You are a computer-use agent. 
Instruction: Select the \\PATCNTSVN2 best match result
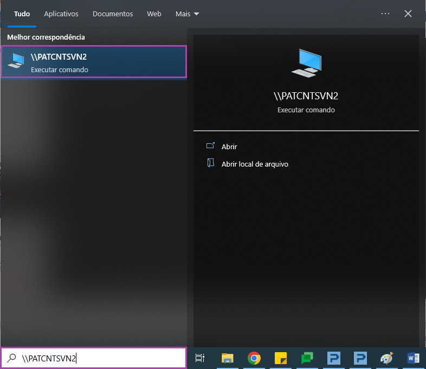[94, 62]
